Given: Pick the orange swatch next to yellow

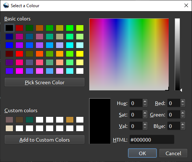Looking at the screenshot, I should (x=60, y=54).
